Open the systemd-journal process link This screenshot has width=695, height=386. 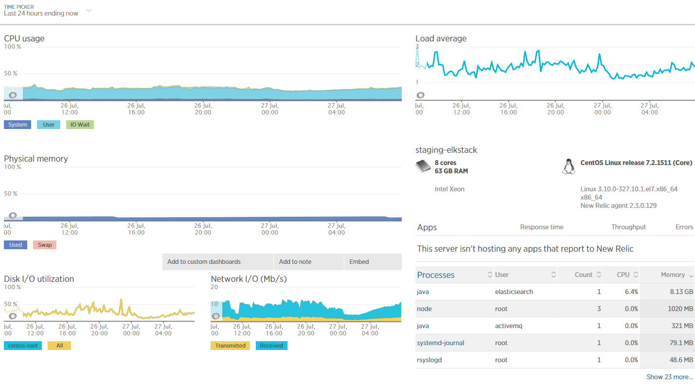click(x=441, y=343)
